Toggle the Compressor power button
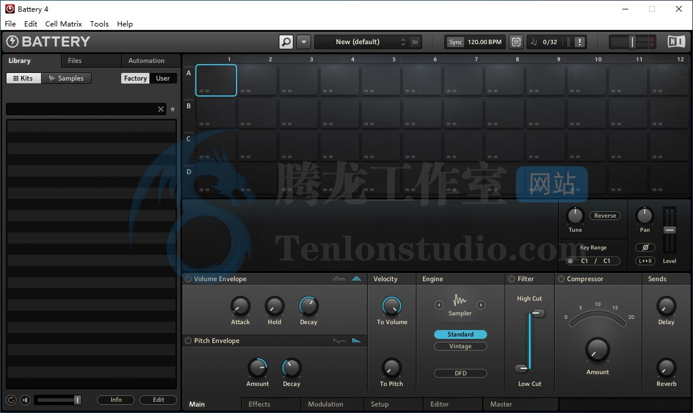Image resolution: width=693 pixels, height=413 pixels. point(561,279)
